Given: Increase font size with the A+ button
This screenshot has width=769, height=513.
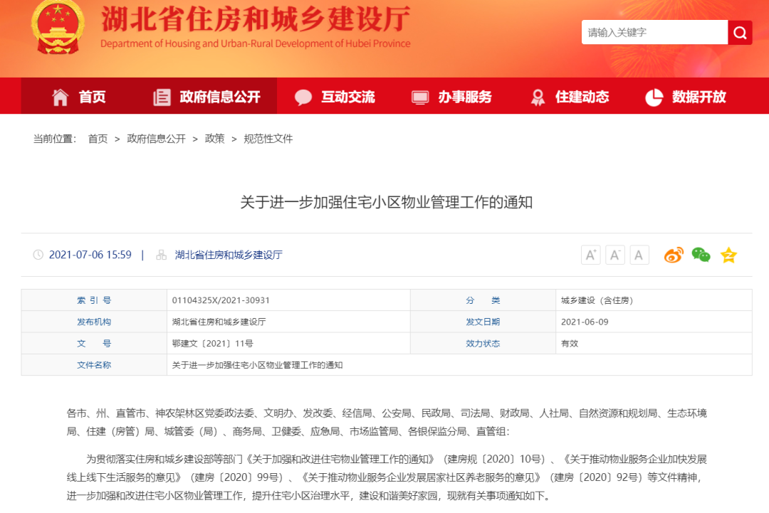Looking at the screenshot, I should pos(590,255).
